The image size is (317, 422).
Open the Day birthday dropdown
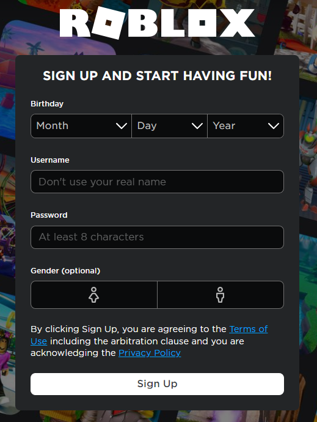[169, 126]
